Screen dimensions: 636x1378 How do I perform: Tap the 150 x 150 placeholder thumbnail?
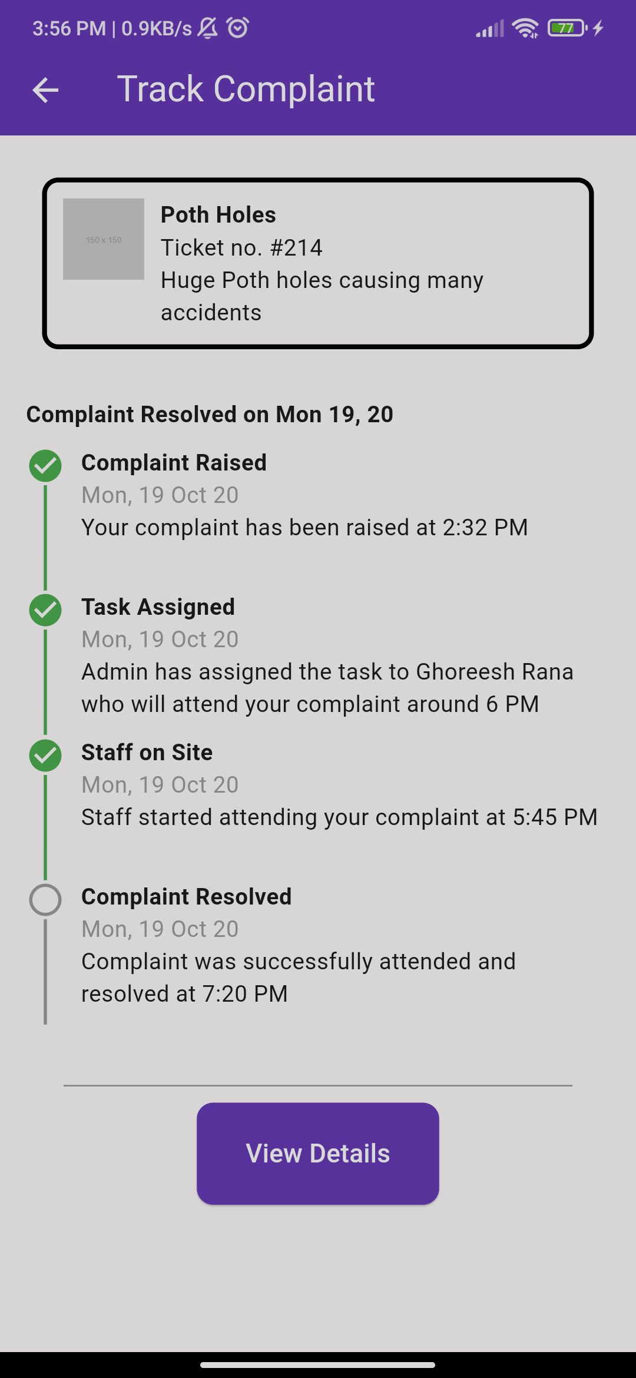point(104,239)
